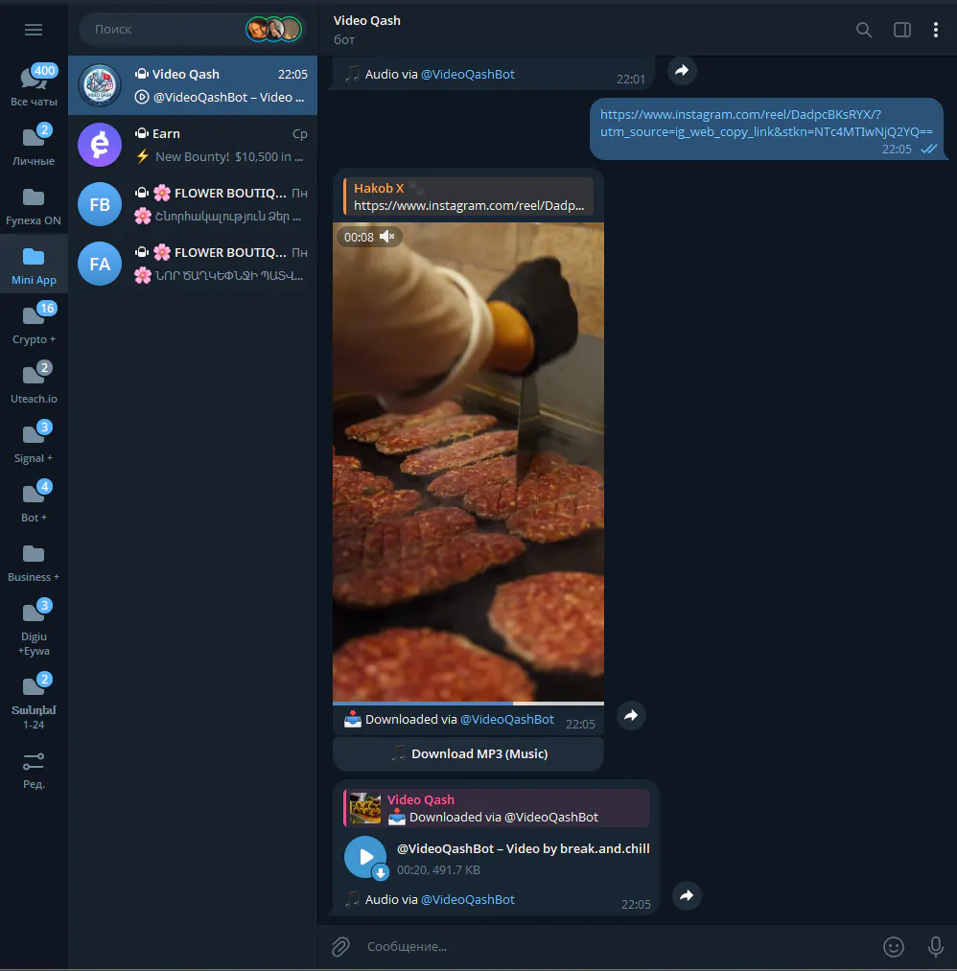957x971 pixels.
Task: Search within the Video Qash chat
Action: [863, 30]
